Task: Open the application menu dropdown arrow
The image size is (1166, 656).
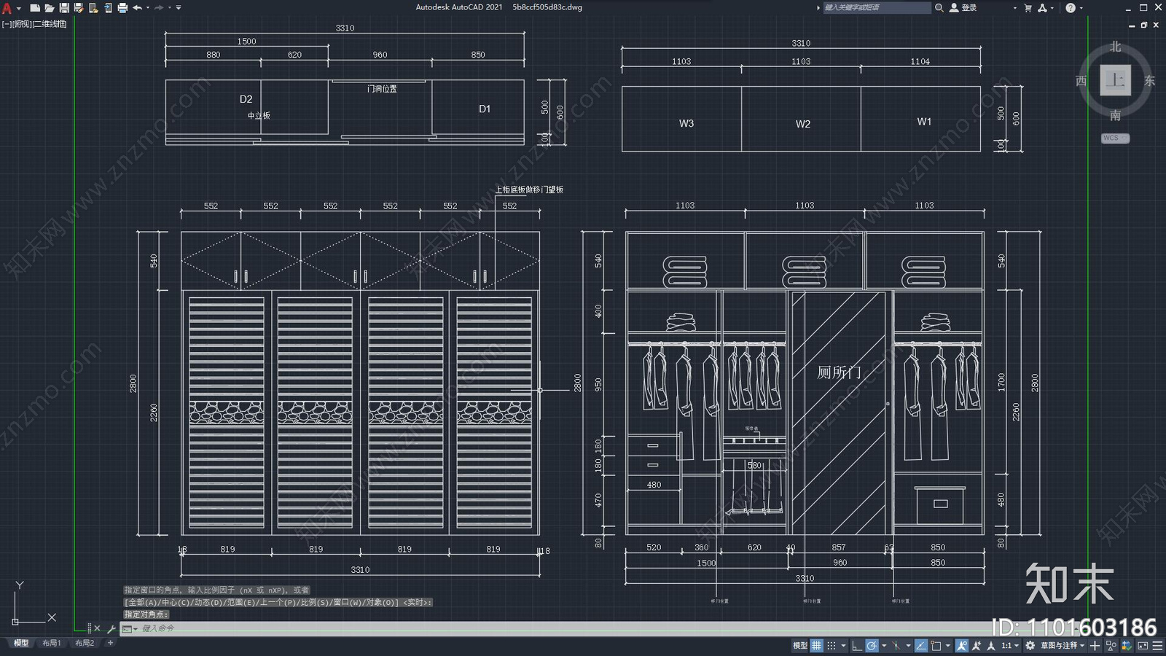Action: click(19, 9)
